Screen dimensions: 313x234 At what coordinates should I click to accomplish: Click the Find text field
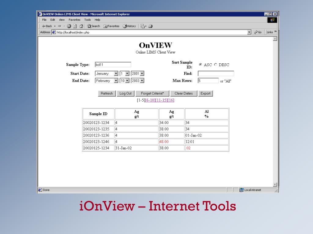click(x=216, y=74)
